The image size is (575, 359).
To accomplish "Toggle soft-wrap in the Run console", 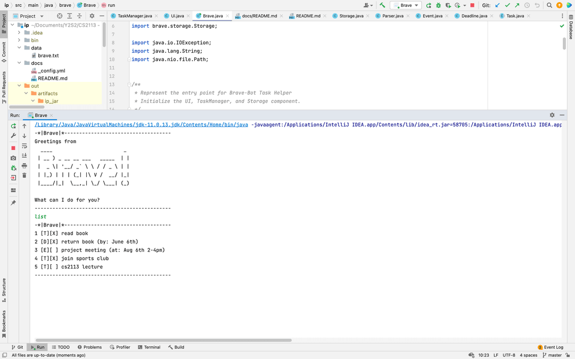I will pyautogui.click(x=24, y=145).
